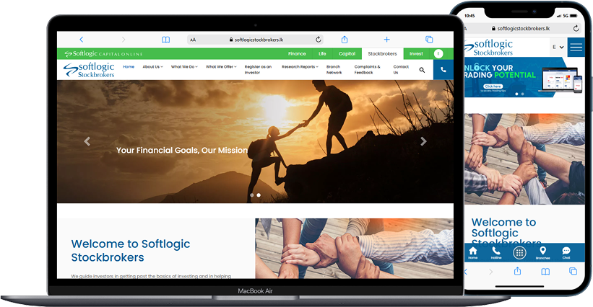This screenshot has height=307, width=593.
Task: Click the MacBook address bar softlogicstockbrokers.lk
Action: click(255, 40)
